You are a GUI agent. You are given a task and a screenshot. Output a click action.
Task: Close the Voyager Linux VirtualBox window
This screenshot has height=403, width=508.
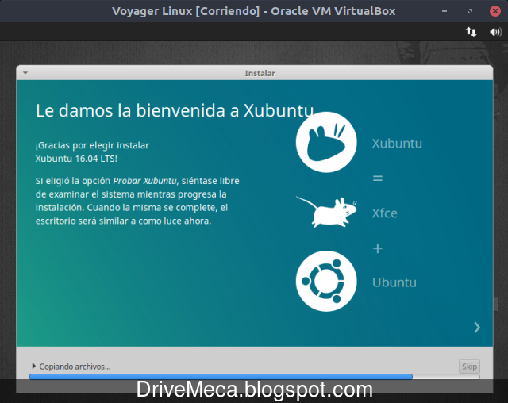495,11
